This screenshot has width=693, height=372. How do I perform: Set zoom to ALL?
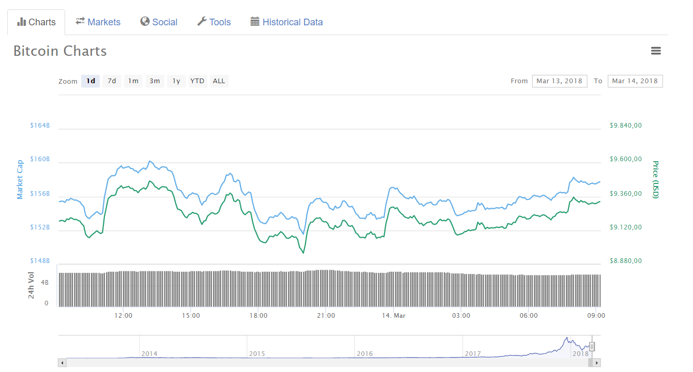coord(219,81)
